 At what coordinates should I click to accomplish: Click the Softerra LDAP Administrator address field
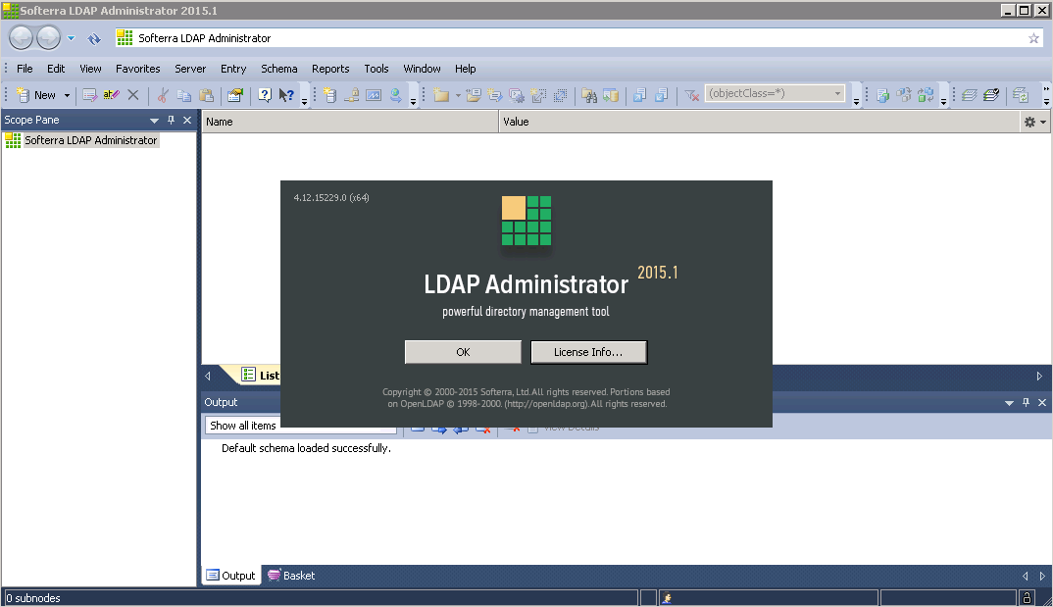tap(577, 38)
